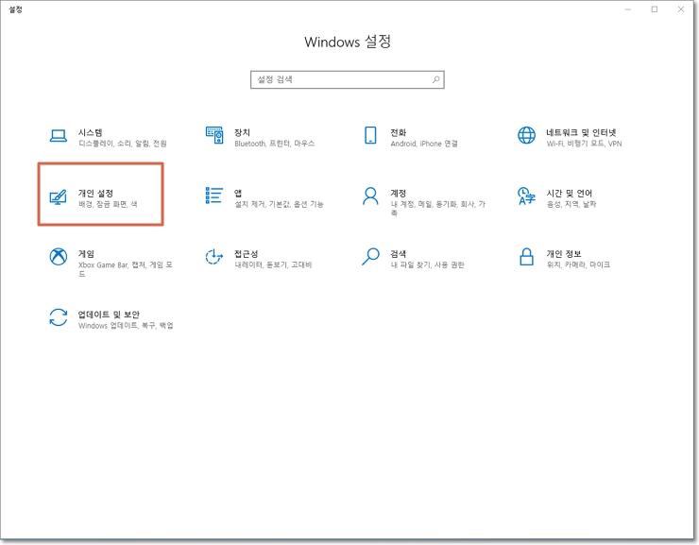Viewport: 699px width, 545px height.
Task: Click the 설치 제거, 기본값, 옵션 기능 text
Action: pos(279,204)
